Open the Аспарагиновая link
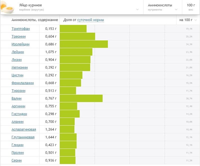The height and width of the screenshot is (166, 200). click(x=24, y=129)
